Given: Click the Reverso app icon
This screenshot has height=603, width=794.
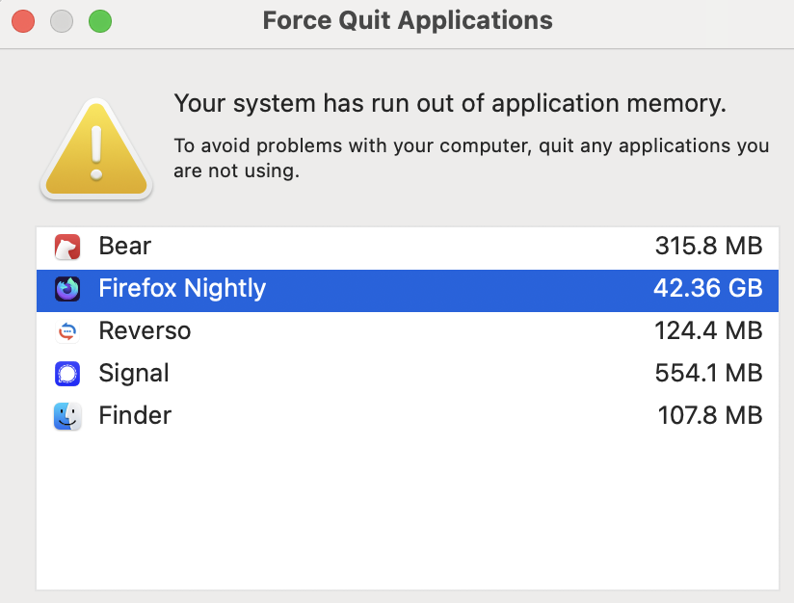Looking at the screenshot, I should (x=67, y=331).
